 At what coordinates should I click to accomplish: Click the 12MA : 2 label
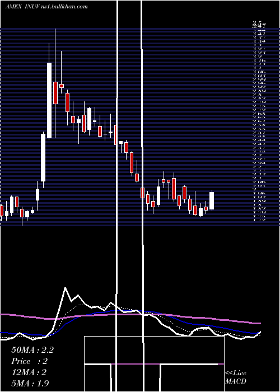click(x=29, y=372)
